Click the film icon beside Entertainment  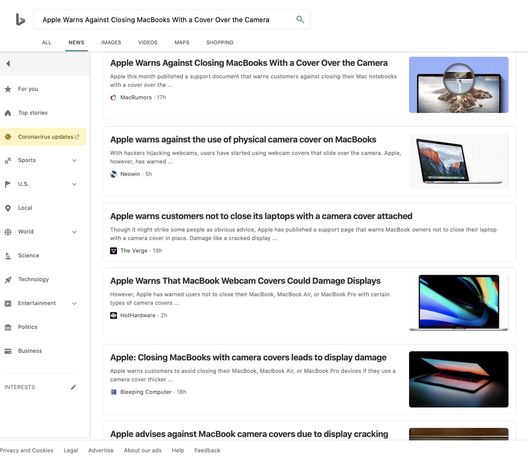click(8, 303)
